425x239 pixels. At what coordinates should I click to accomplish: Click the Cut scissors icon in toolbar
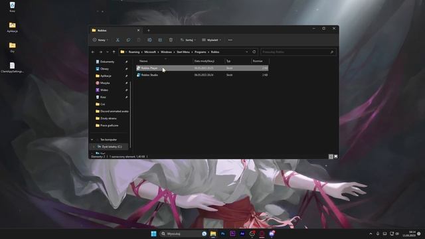(118, 40)
